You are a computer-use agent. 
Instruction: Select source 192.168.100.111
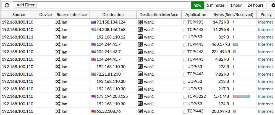click(x=17, y=37)
